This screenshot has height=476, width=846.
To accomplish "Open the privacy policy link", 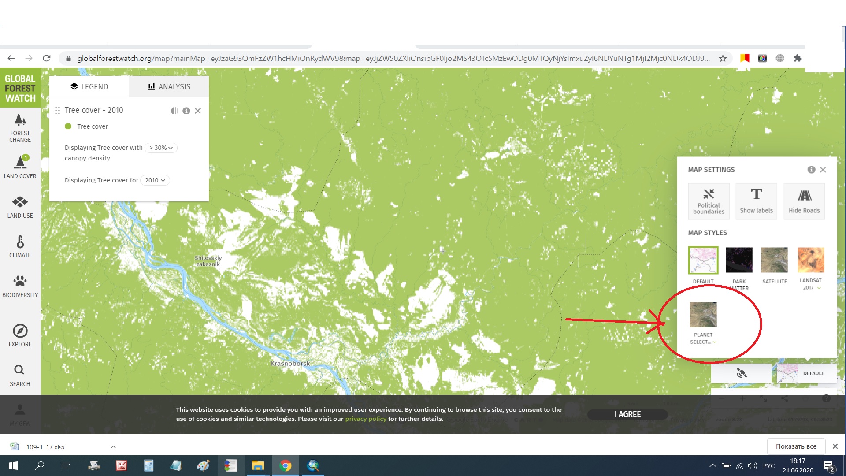I will click(365, 419).
